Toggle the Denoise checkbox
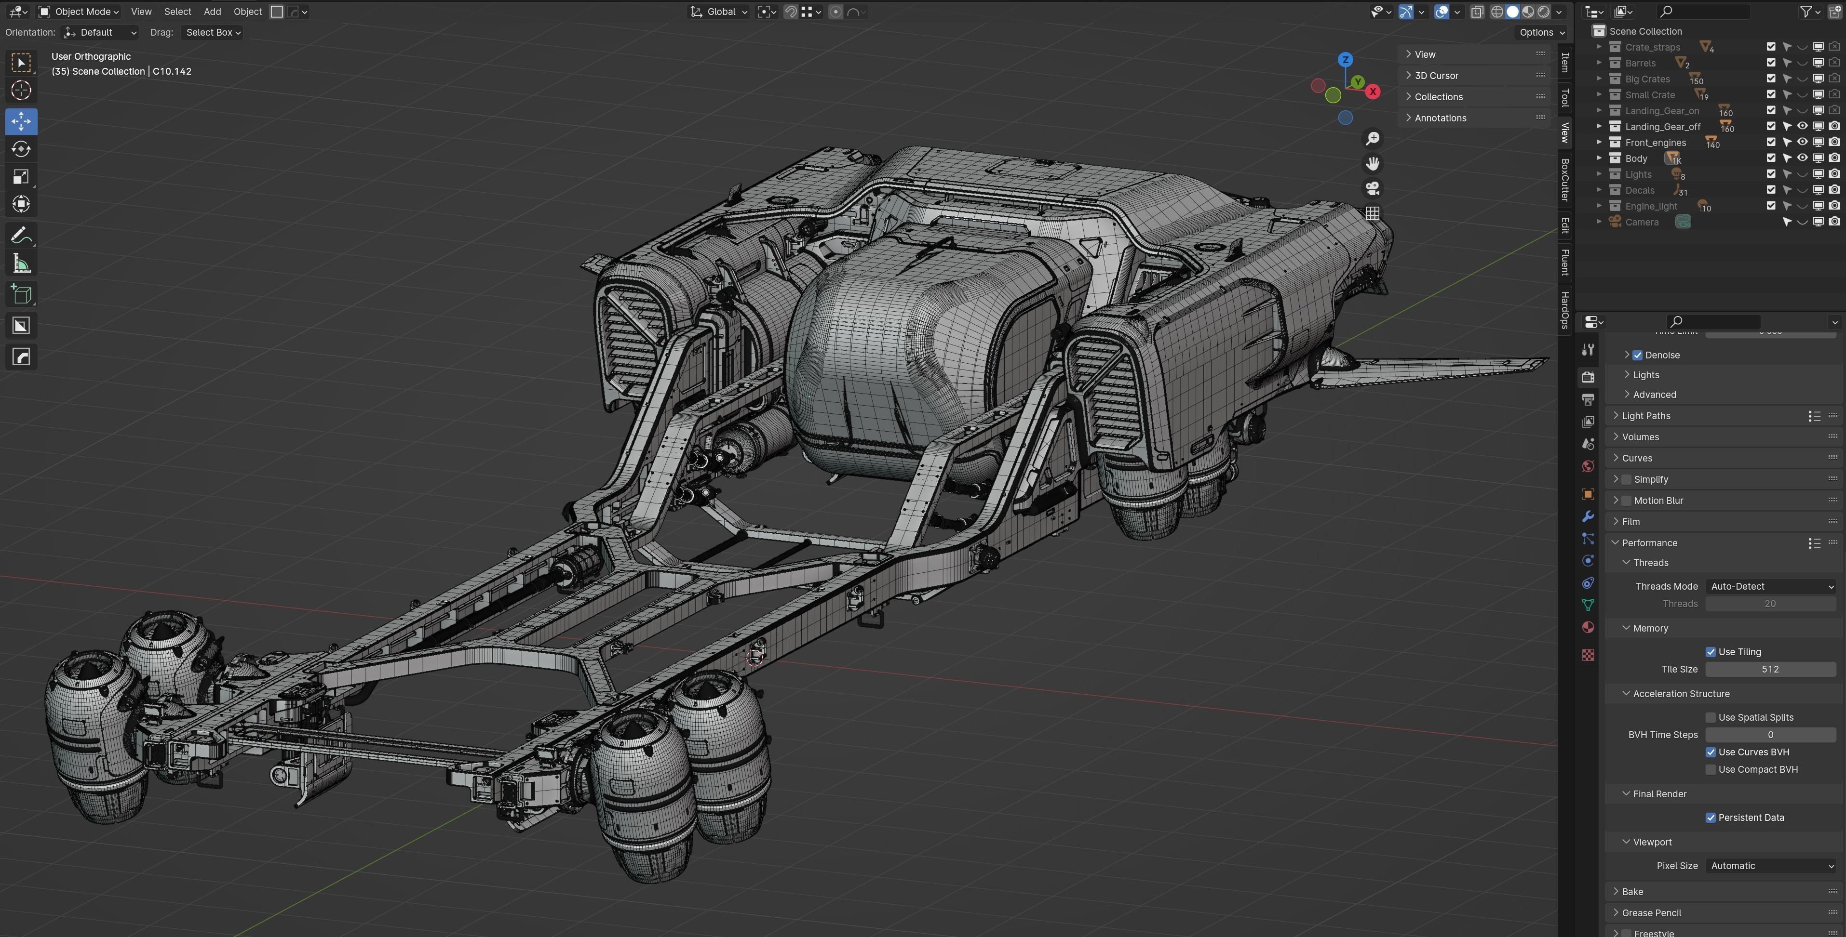The height and width of the screenshot is (937, 1846). (x=1637, y=355)
